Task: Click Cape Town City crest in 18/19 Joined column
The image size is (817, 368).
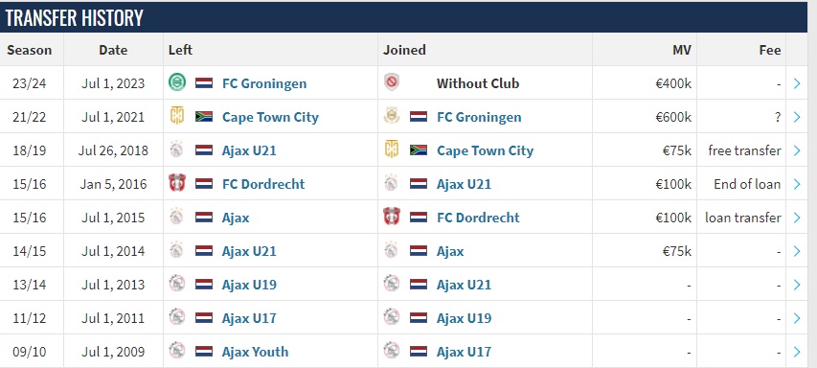Action: click(x=392, y=149)
